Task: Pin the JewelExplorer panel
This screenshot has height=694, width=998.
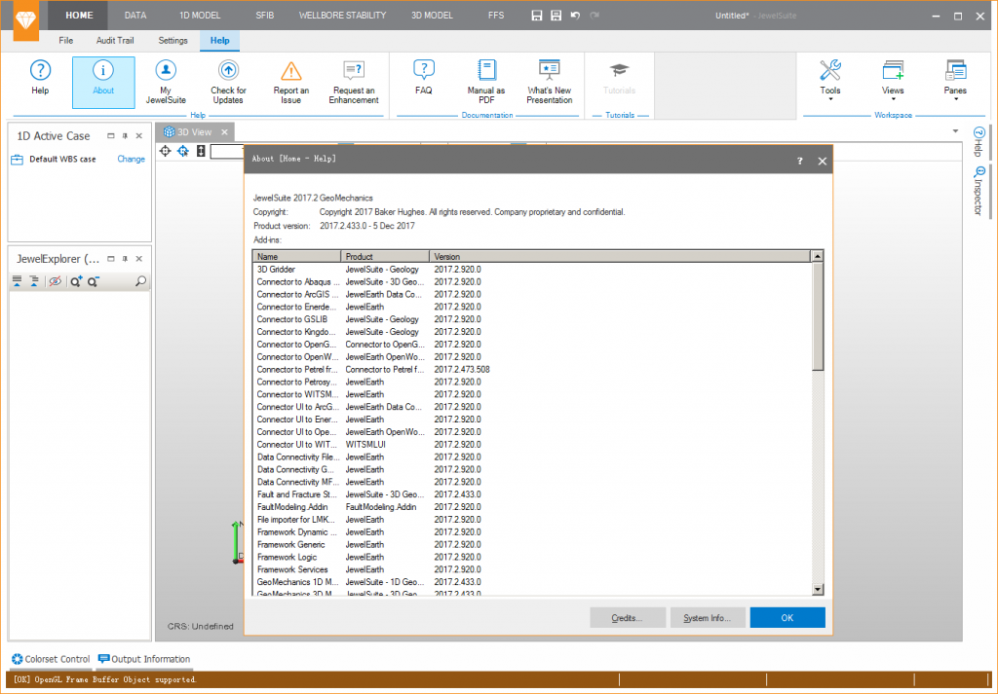Action: 125,259
